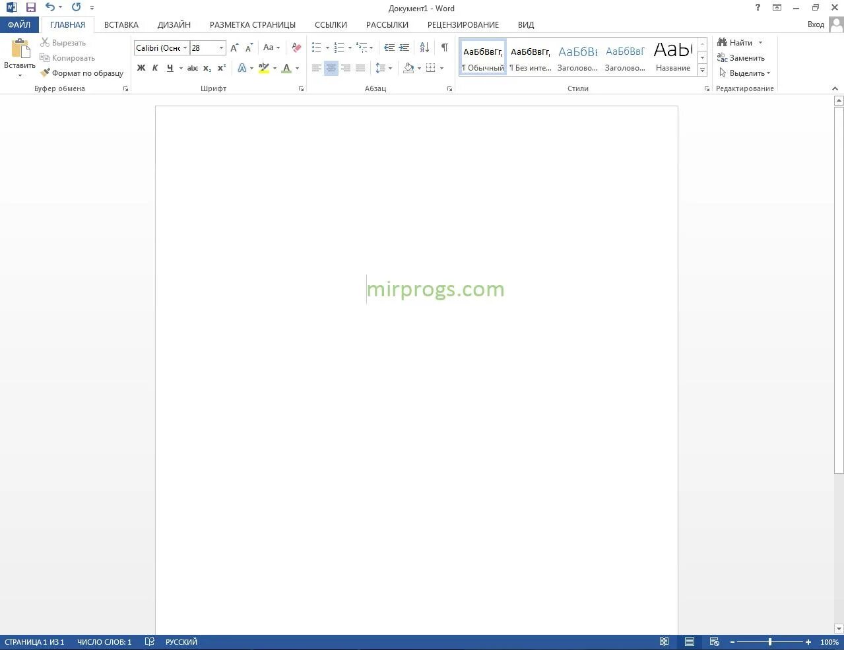This screenshot has width=844, height=650.
Task: Align text right
Action: click(x=346, y=68)
